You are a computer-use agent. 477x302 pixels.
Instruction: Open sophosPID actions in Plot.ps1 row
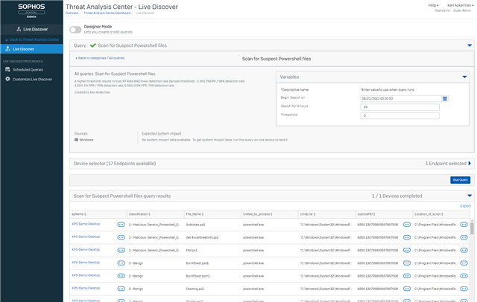pos(407,250)
